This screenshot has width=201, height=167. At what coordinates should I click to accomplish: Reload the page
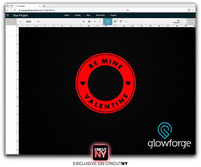click(15, 10)
